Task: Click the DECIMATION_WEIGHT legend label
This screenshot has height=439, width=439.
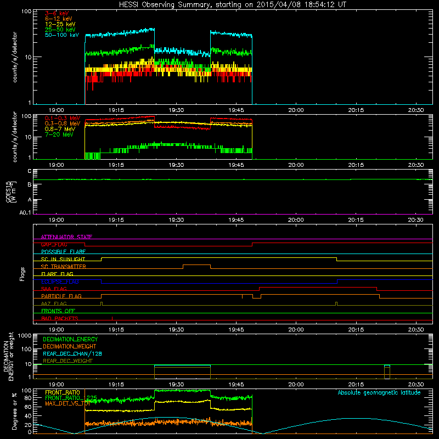Action: 70,346
